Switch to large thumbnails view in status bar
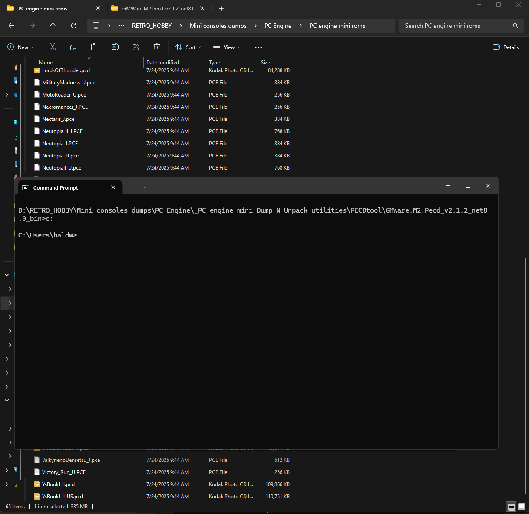529x514 pixels. tap(522, 507)
